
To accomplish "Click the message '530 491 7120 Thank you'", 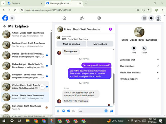I will point(76,101).
